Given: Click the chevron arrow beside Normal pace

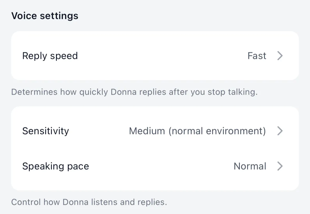Looking at the screenshot, I should click(280, 166).
